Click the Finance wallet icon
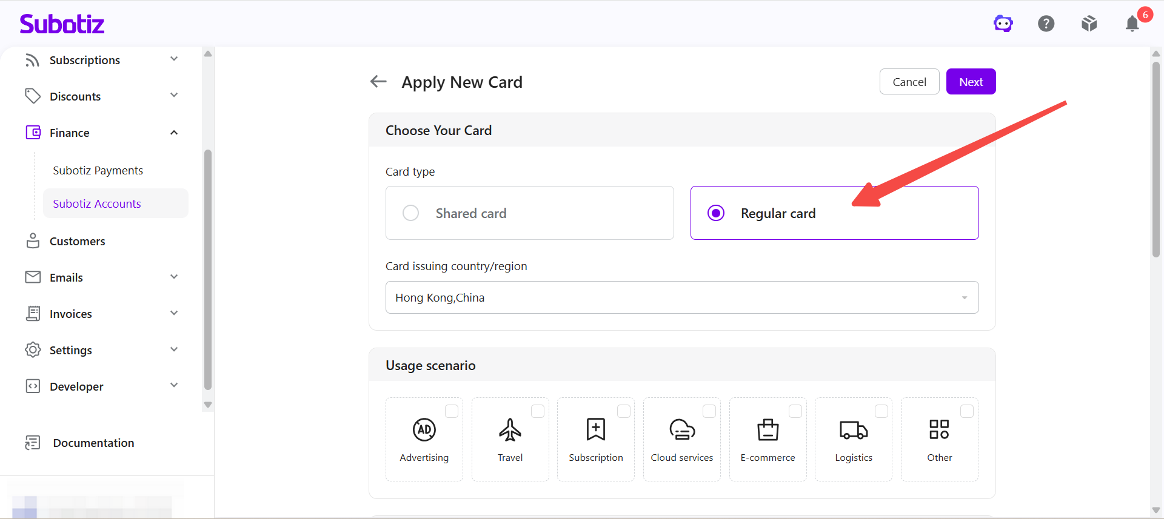This screenshot has width=1164, height=519. (33, 133)
